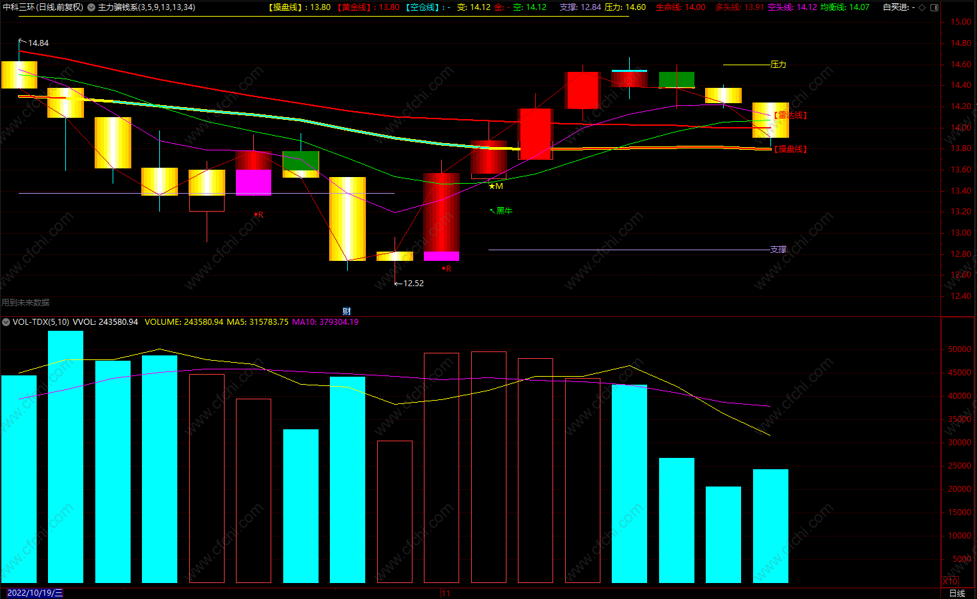This screenshot has height=599, width=977.
Task: Click the 14.84 high price label
Action: click(38, 43)
